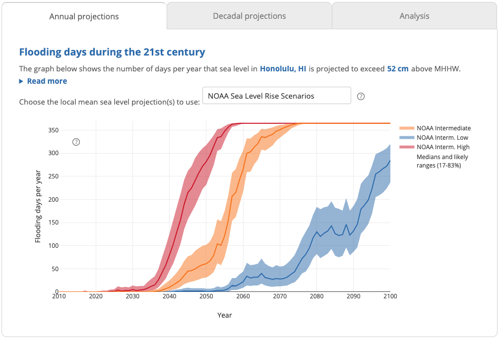
Task: Toggle NOAA Intermediate orange legend swatch
Action: tap(407, 128)
